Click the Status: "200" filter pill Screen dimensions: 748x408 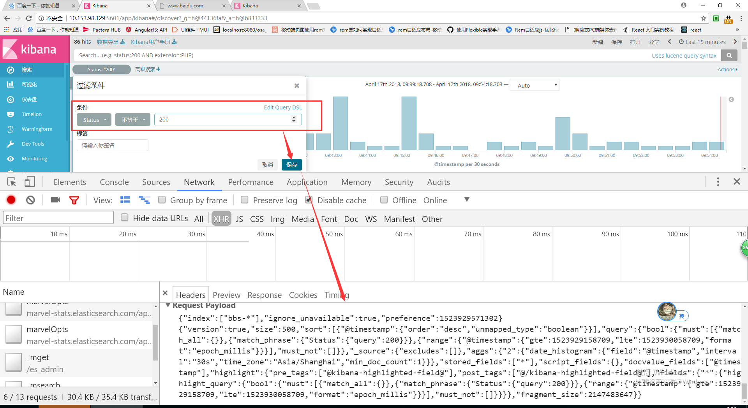pyautogui.click(x=101, y=69)
